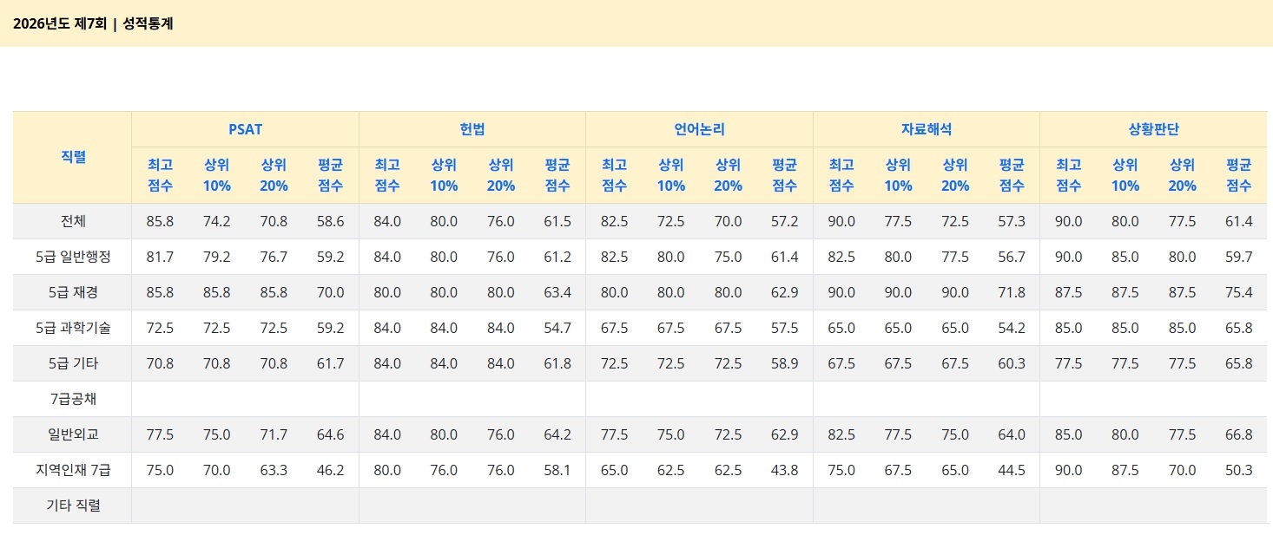Viewport: 1273px width, 535px height.
Task: Select the 전체 row label
Action: click(x=73, y=221)
